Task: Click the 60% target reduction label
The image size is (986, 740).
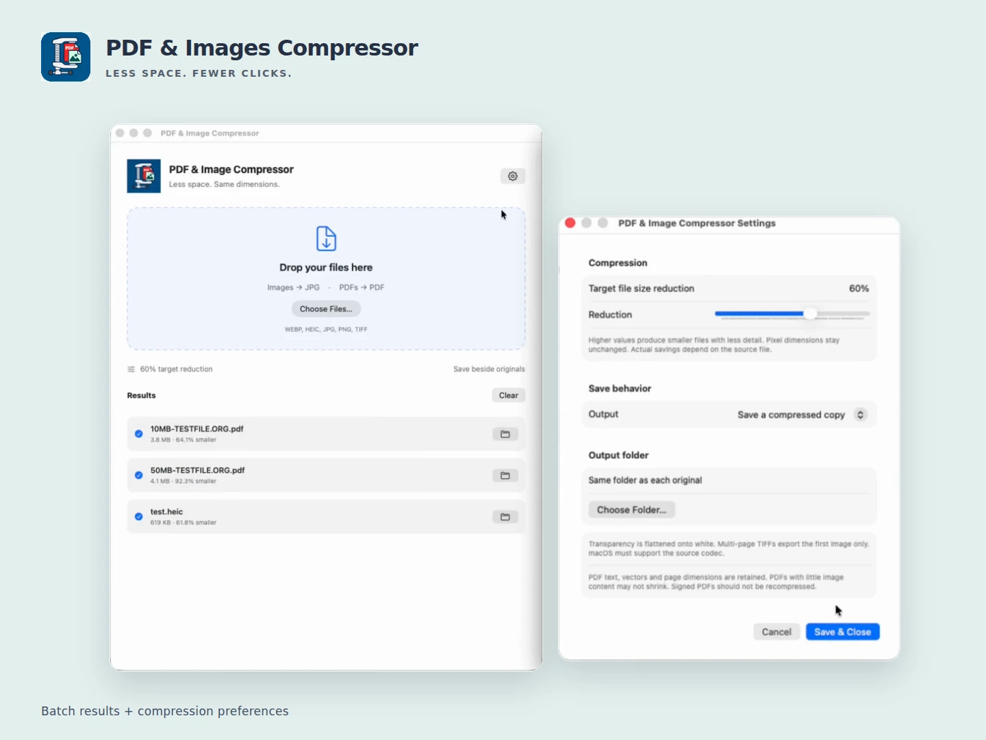Action: pyautogui.click(x=177, y=369)
